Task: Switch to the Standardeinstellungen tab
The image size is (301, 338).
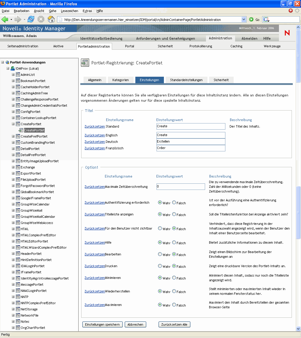Action: (x=187, y=80)
